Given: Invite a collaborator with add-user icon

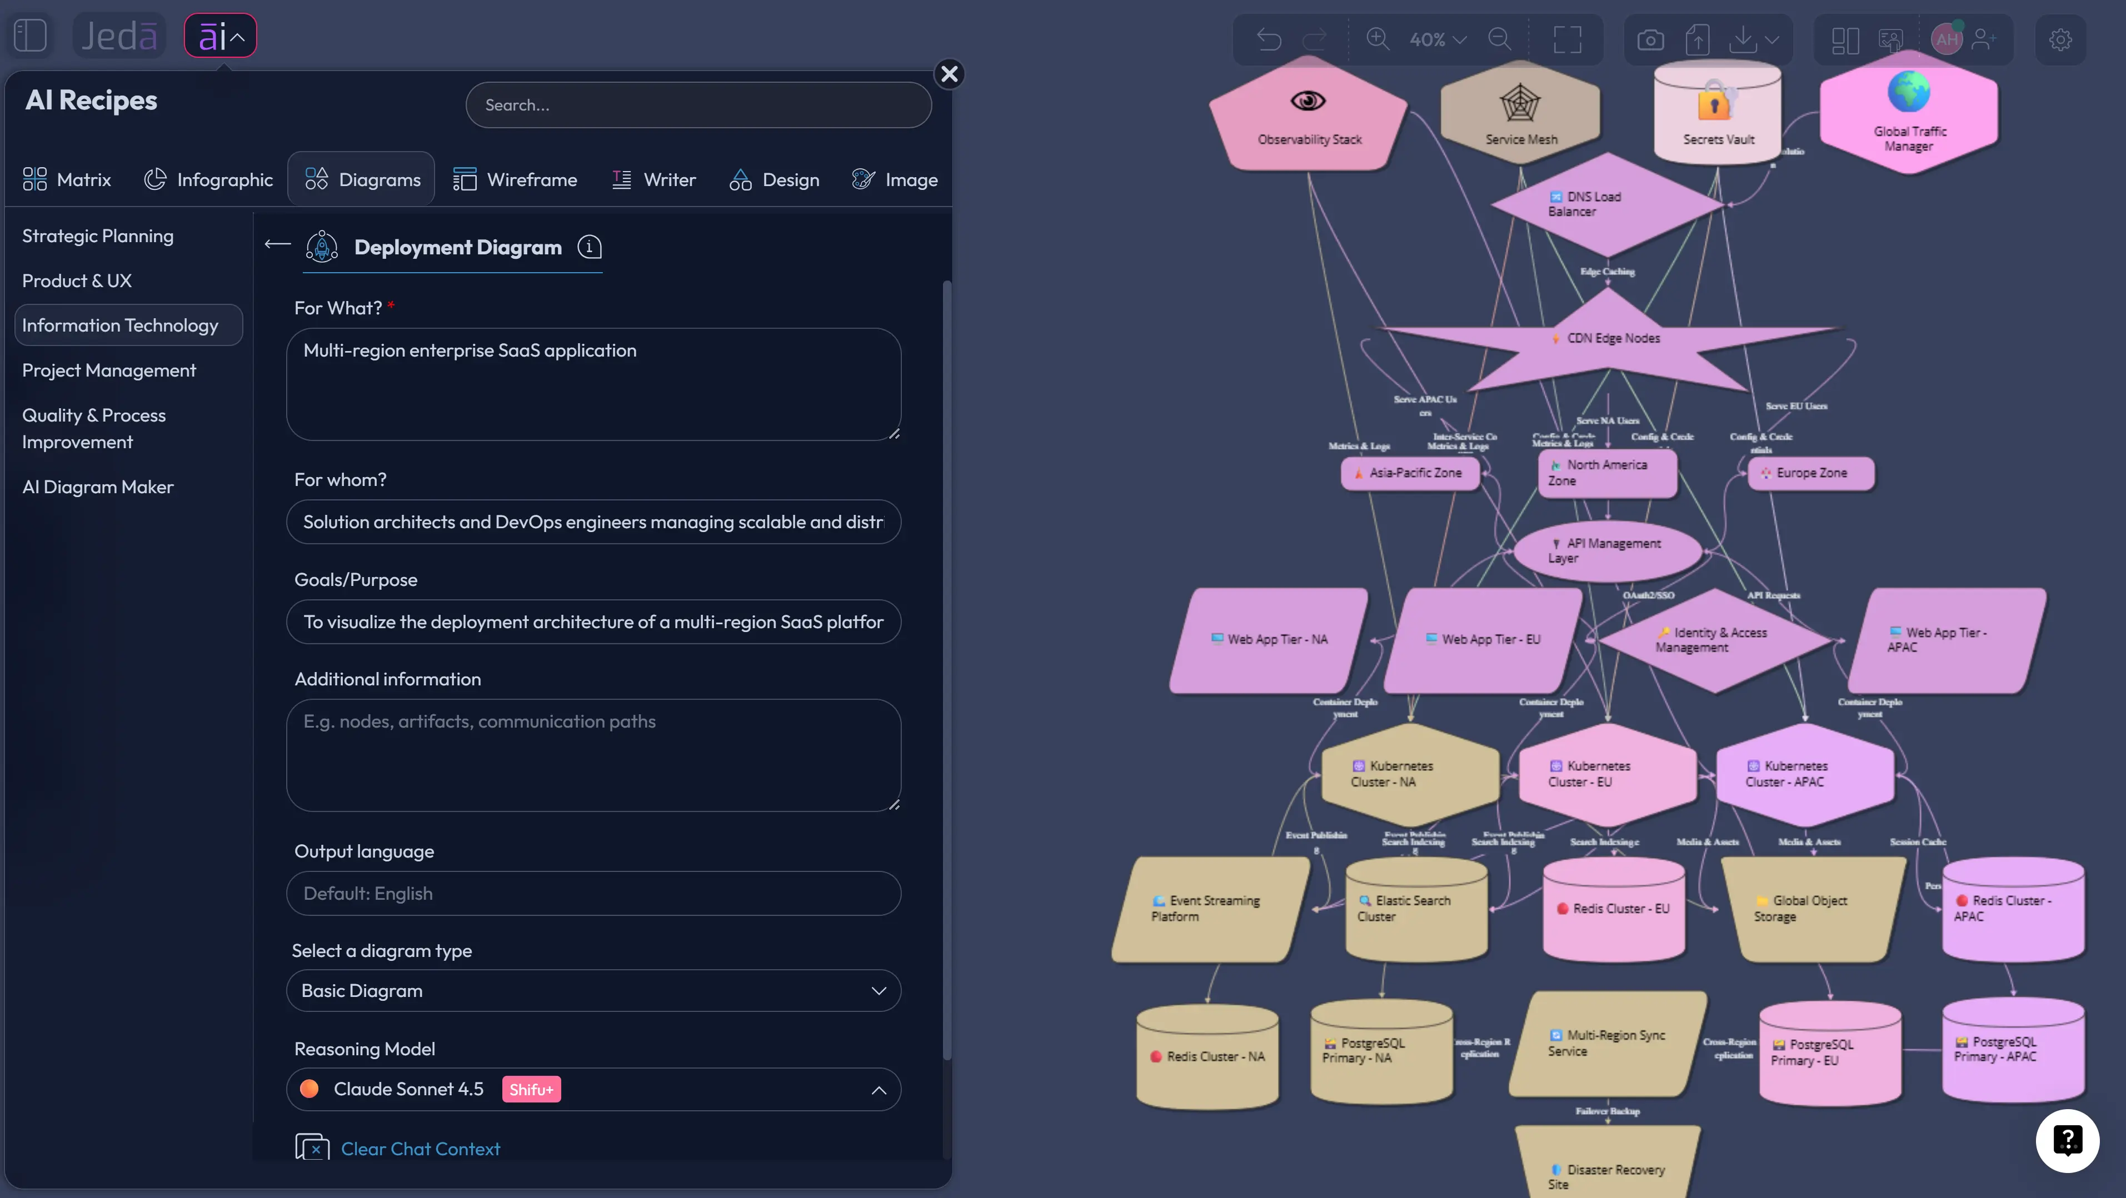Looking at the screenshot, I should (x=1984, y=39).
